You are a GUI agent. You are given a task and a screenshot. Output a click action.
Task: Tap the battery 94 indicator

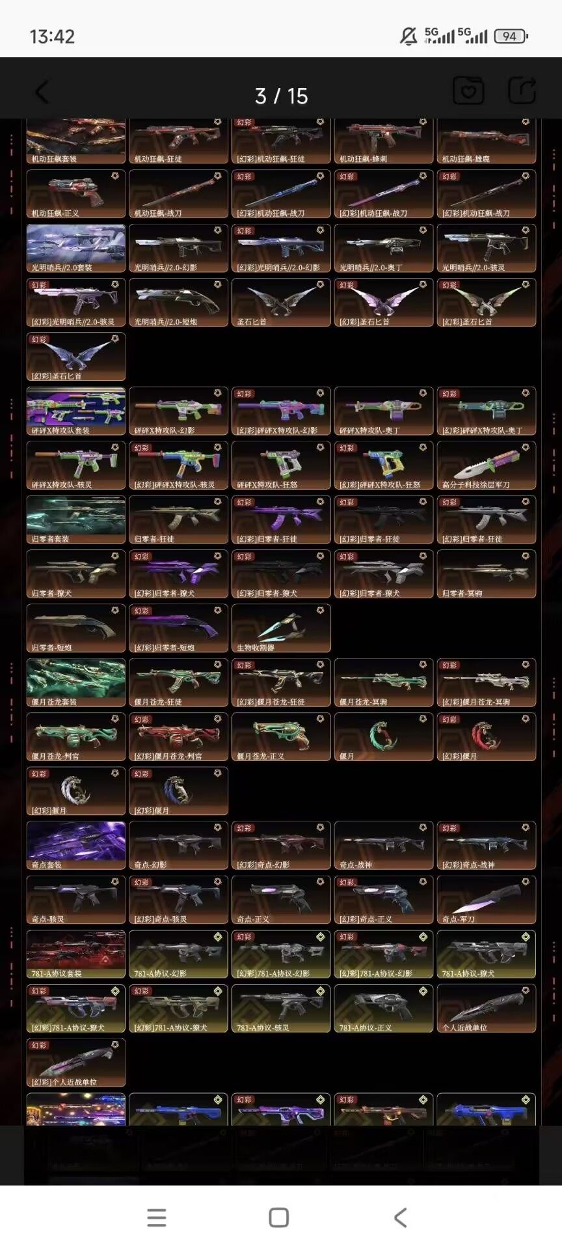511,36
